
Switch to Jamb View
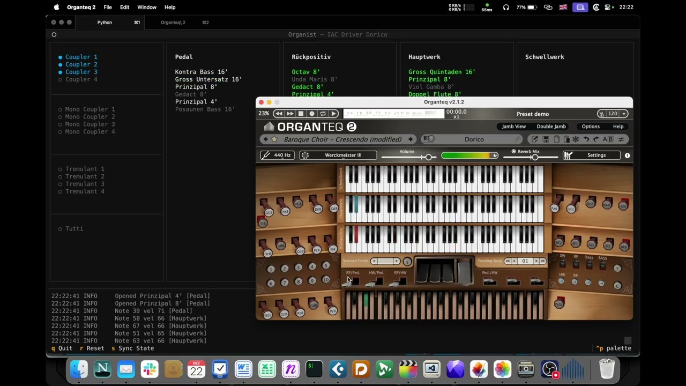513,127
